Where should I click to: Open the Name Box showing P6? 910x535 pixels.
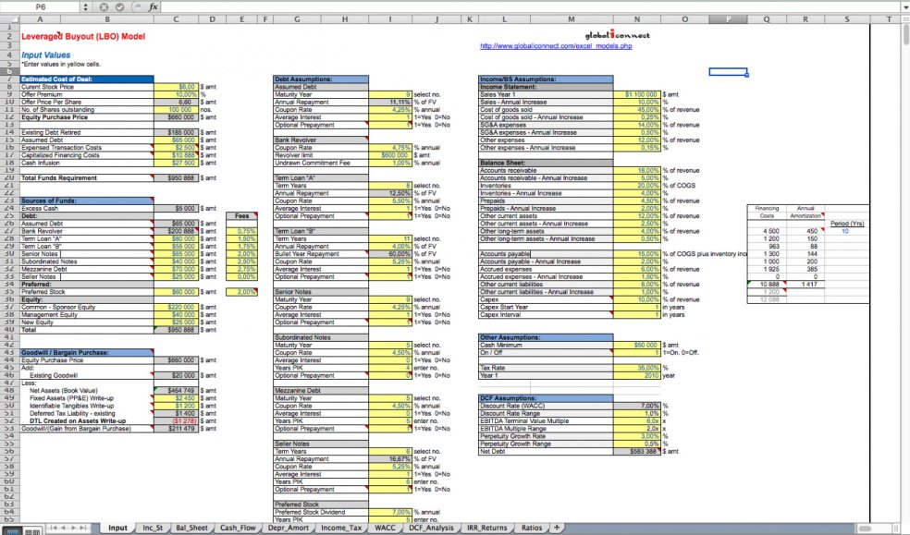click(x=42, y=6)
